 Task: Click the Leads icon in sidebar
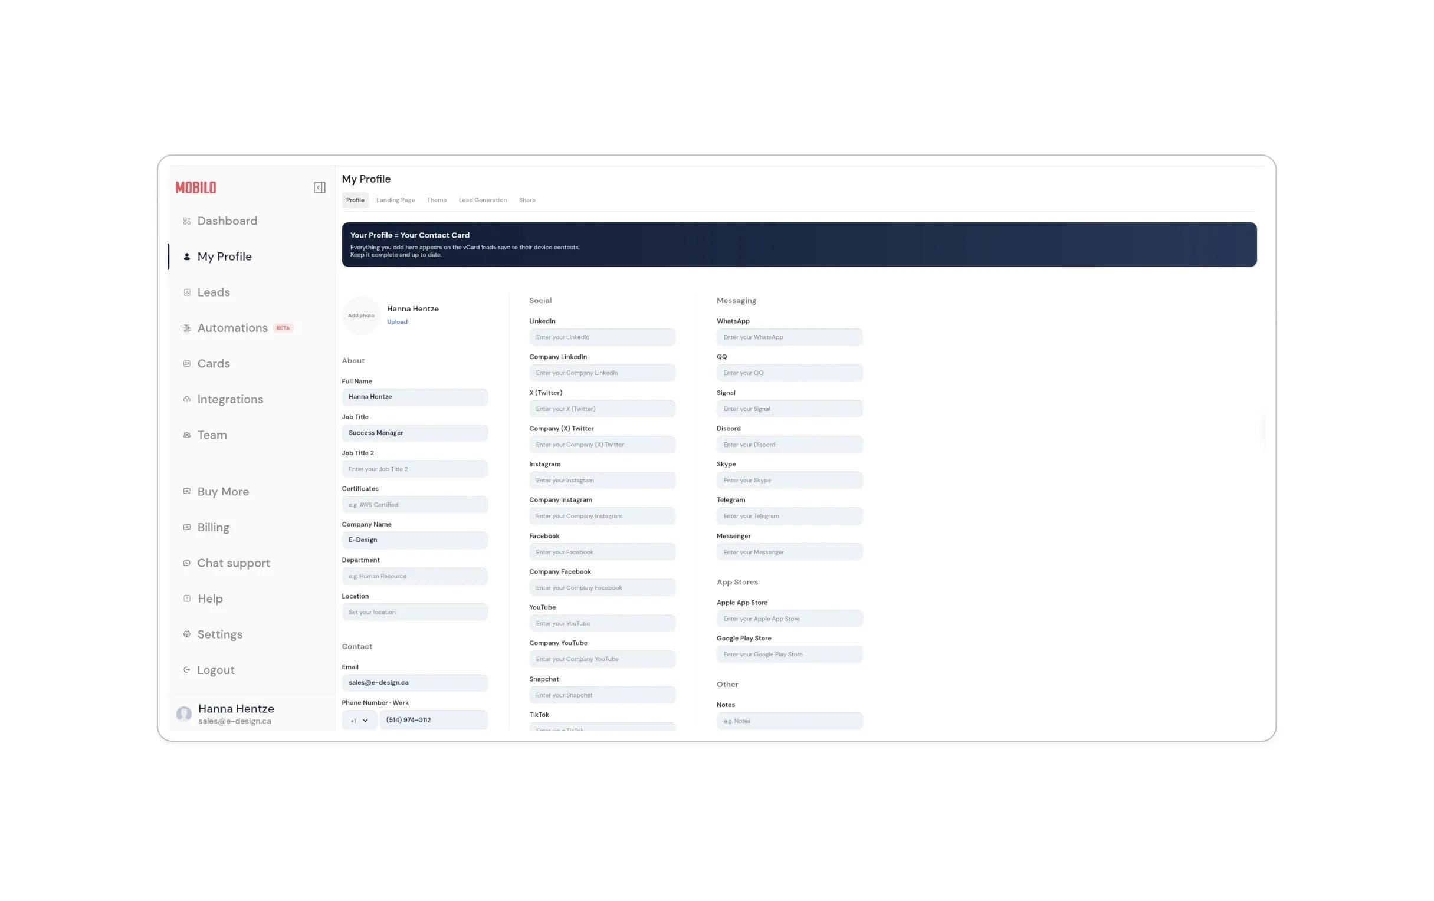(x=187, y=292)
